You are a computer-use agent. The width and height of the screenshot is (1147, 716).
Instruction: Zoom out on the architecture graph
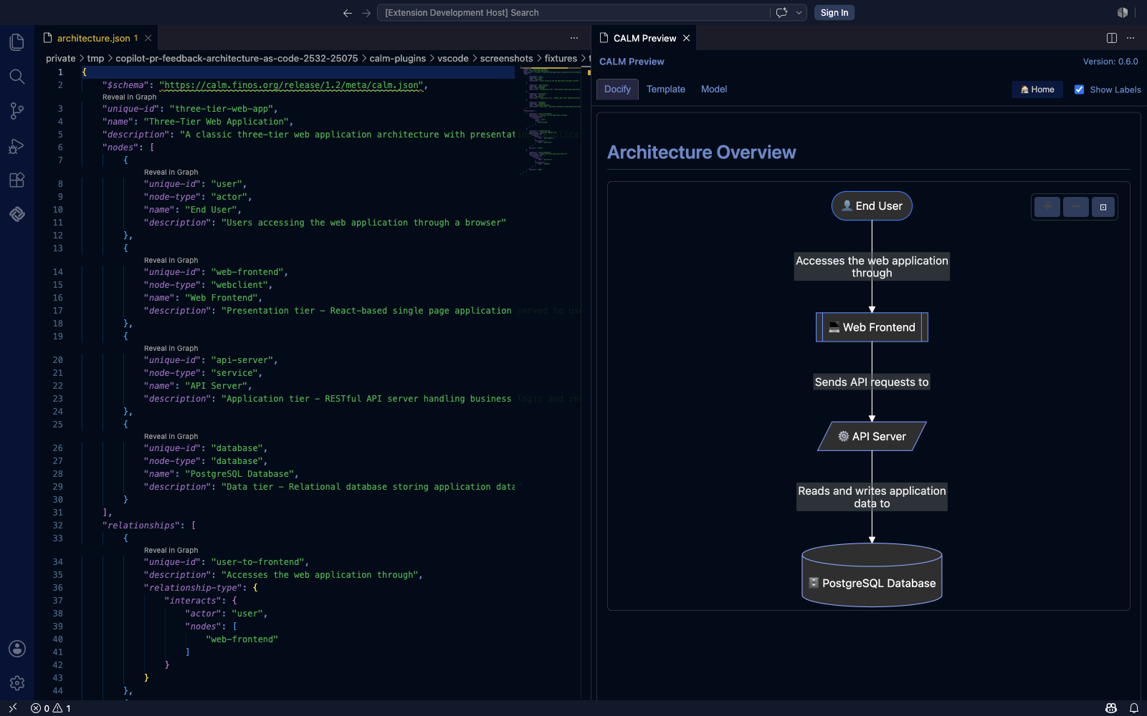(1075, 207)
